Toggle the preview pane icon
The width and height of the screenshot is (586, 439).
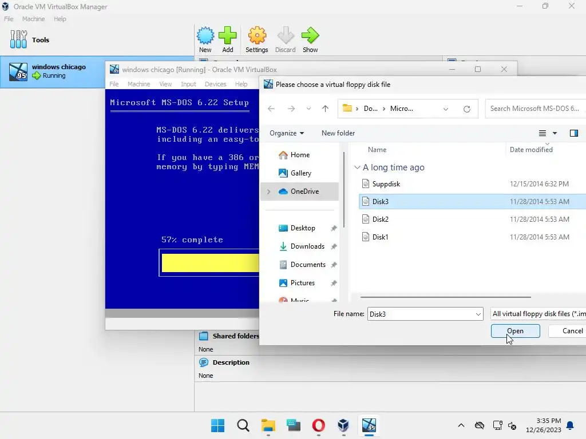click(573, 133)
